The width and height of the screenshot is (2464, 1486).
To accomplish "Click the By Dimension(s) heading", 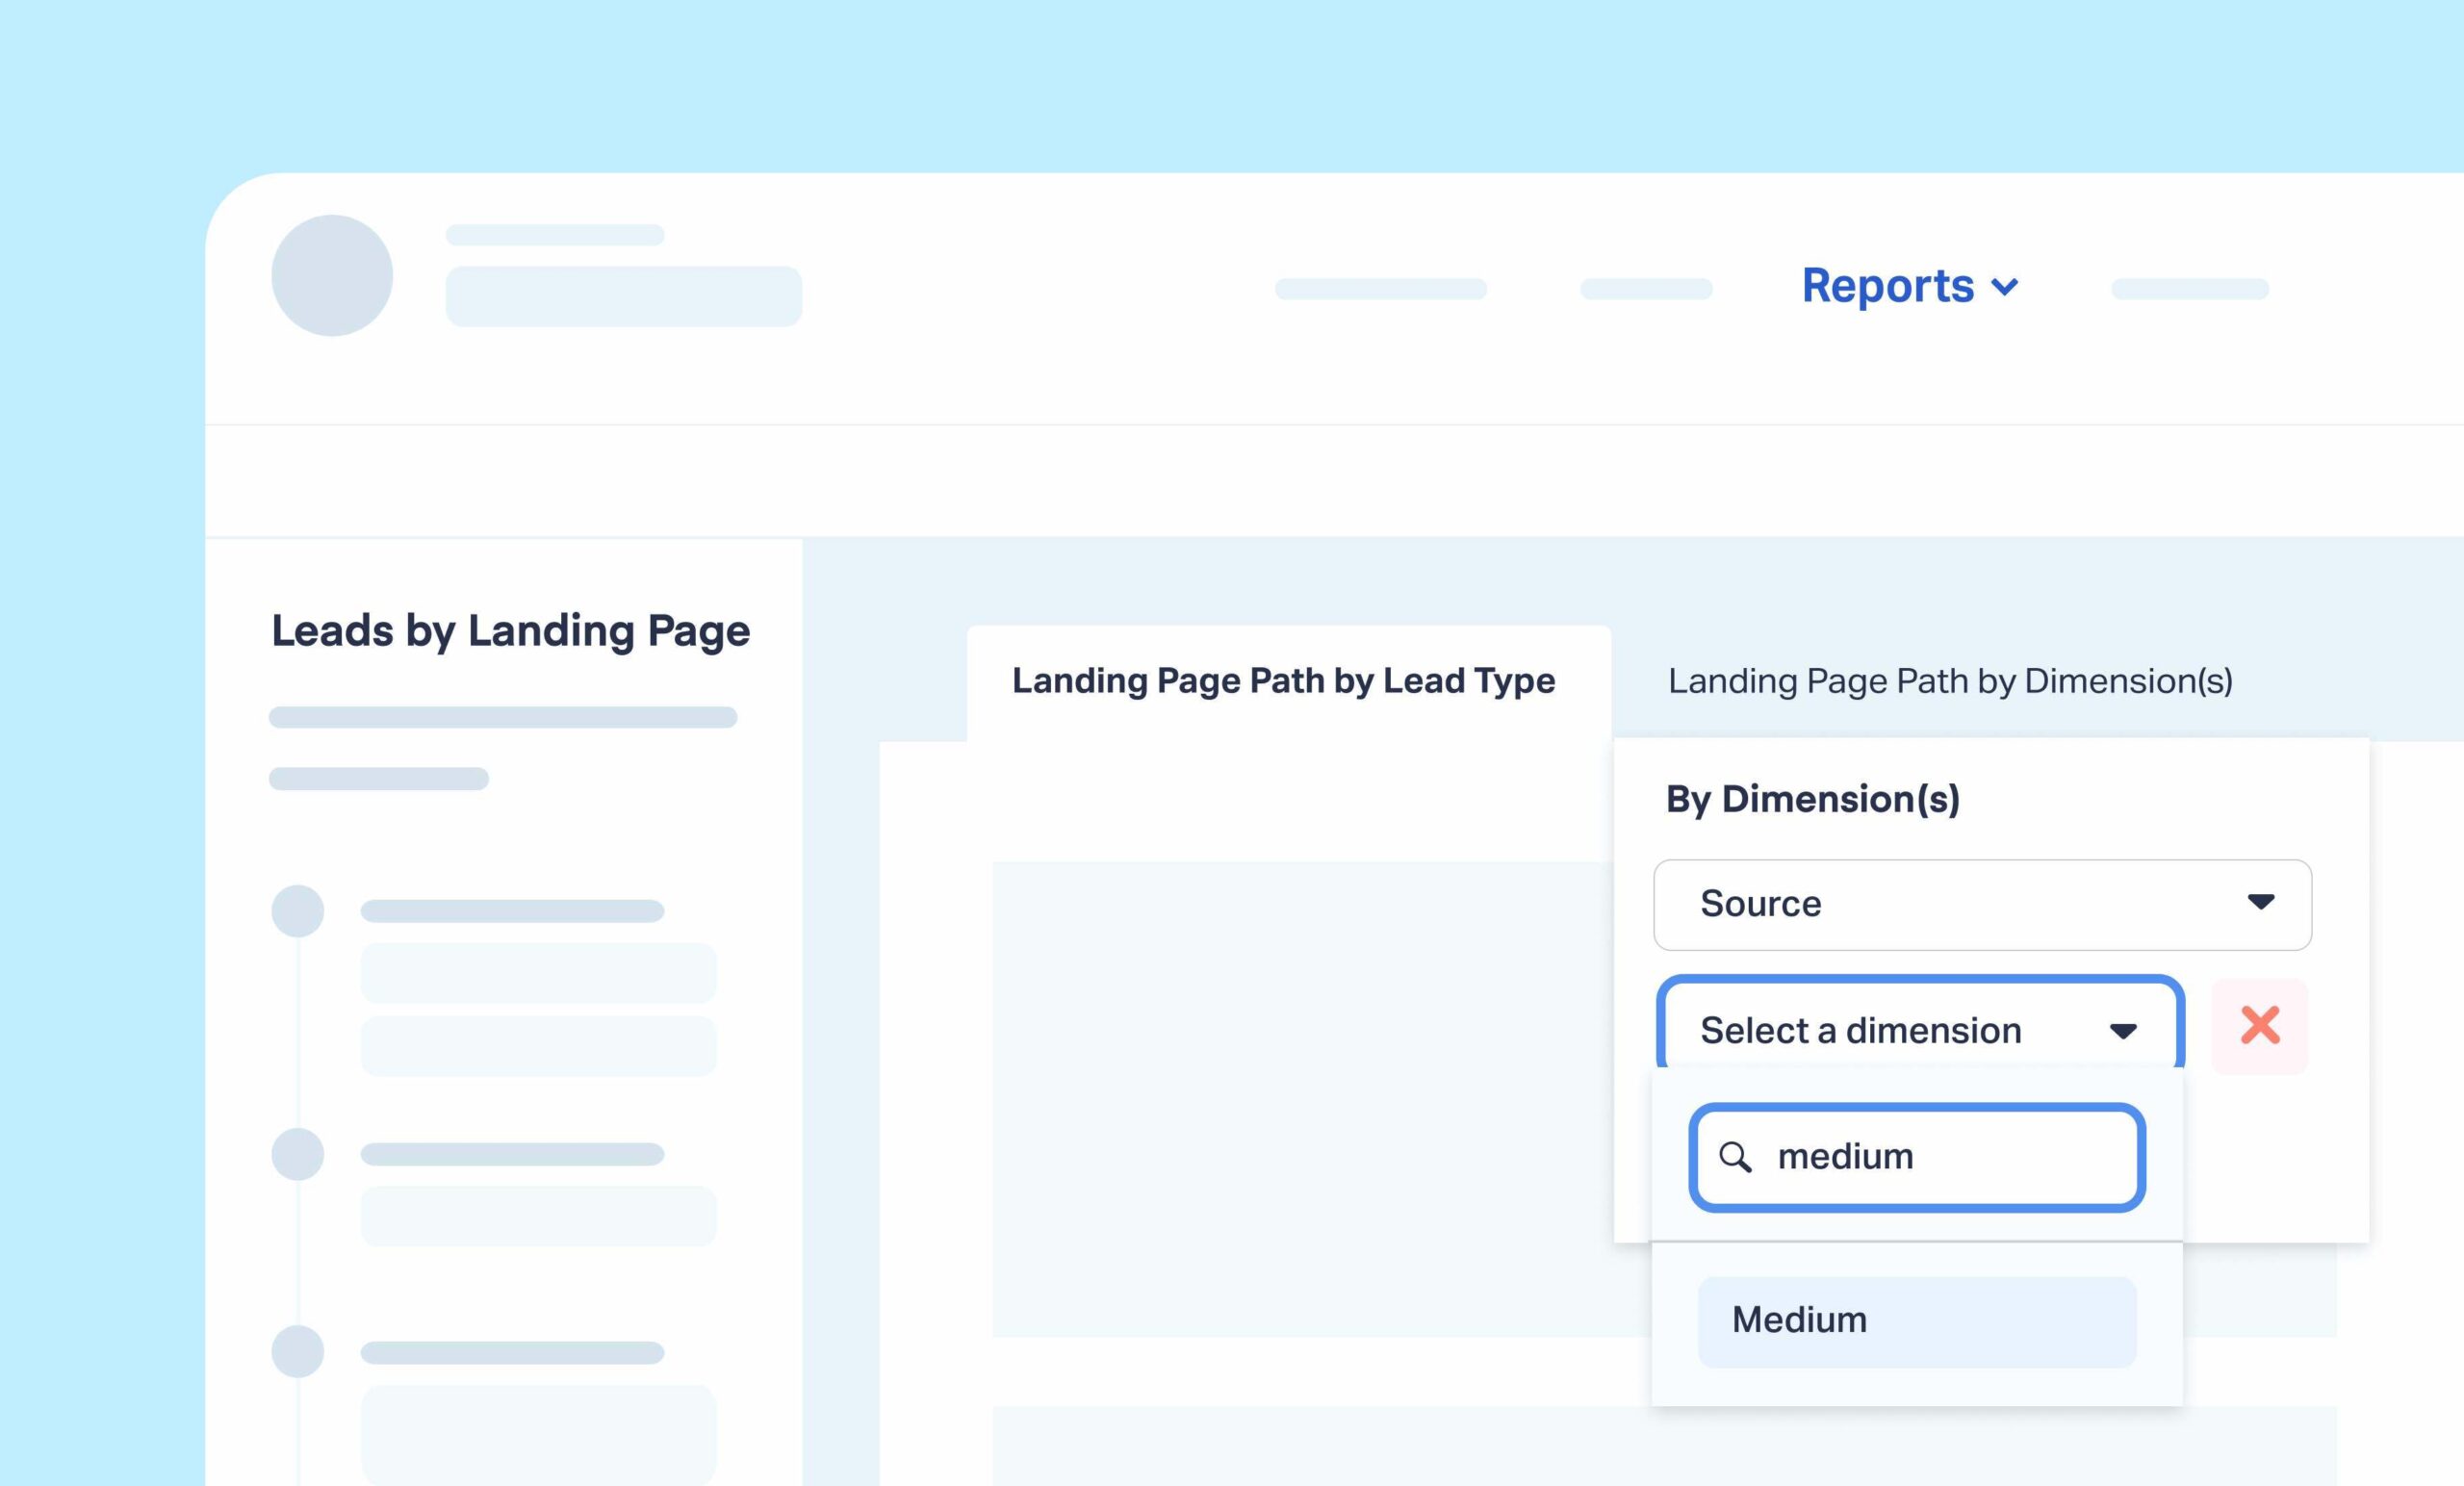I will [x=1812, y=799].
